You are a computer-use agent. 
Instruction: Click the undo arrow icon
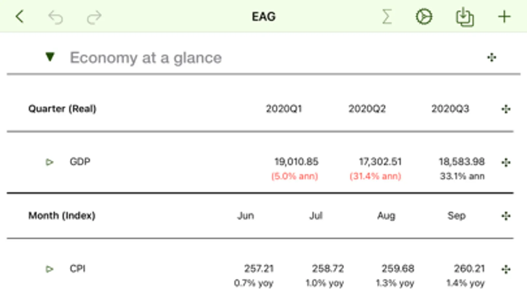click(55, 17)
